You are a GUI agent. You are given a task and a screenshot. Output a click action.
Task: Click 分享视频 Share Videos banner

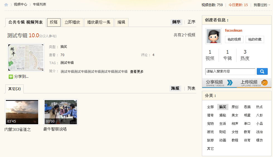[219, 83]
